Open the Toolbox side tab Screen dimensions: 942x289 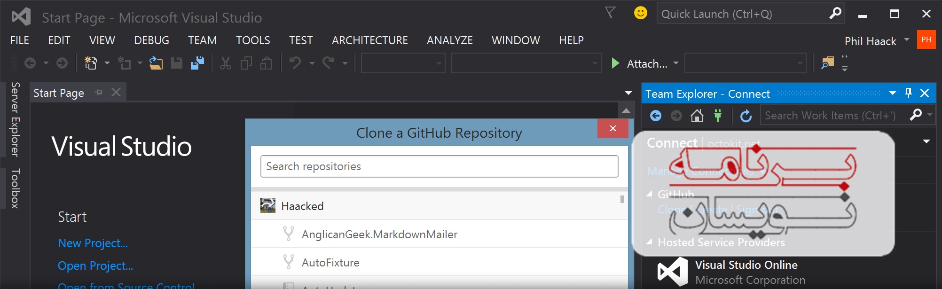tap(15, 188)
